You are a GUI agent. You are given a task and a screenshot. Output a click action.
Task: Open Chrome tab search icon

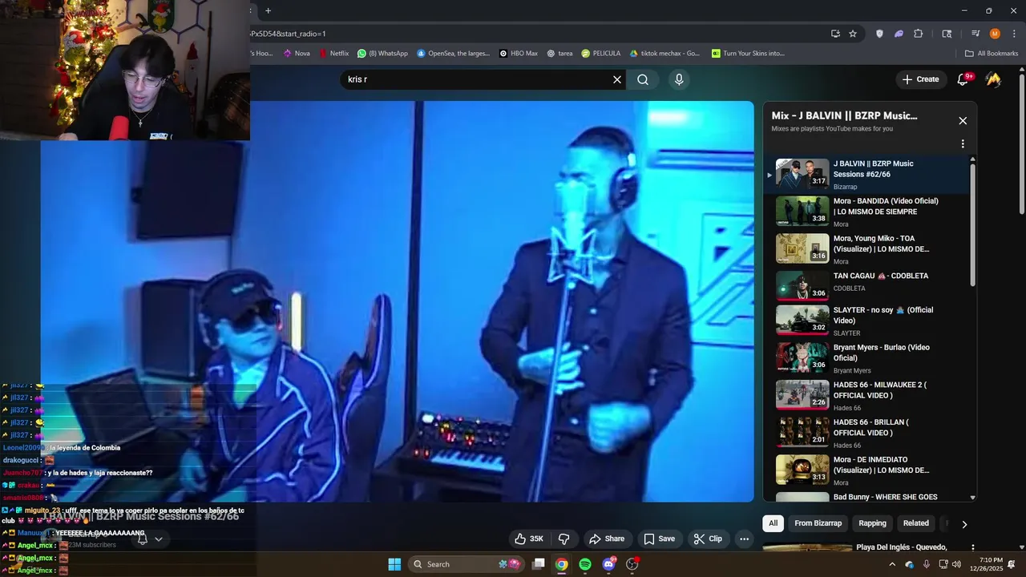pyautogui.click(x=947, y=34)
